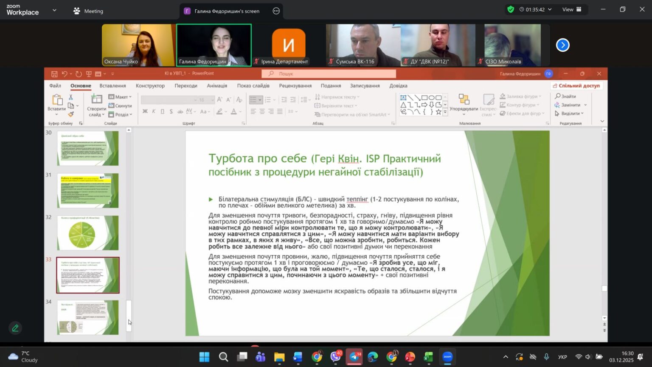Expand the Макет layout dropdown
This screenshot has width=652, height=367.
click(120, 97)
